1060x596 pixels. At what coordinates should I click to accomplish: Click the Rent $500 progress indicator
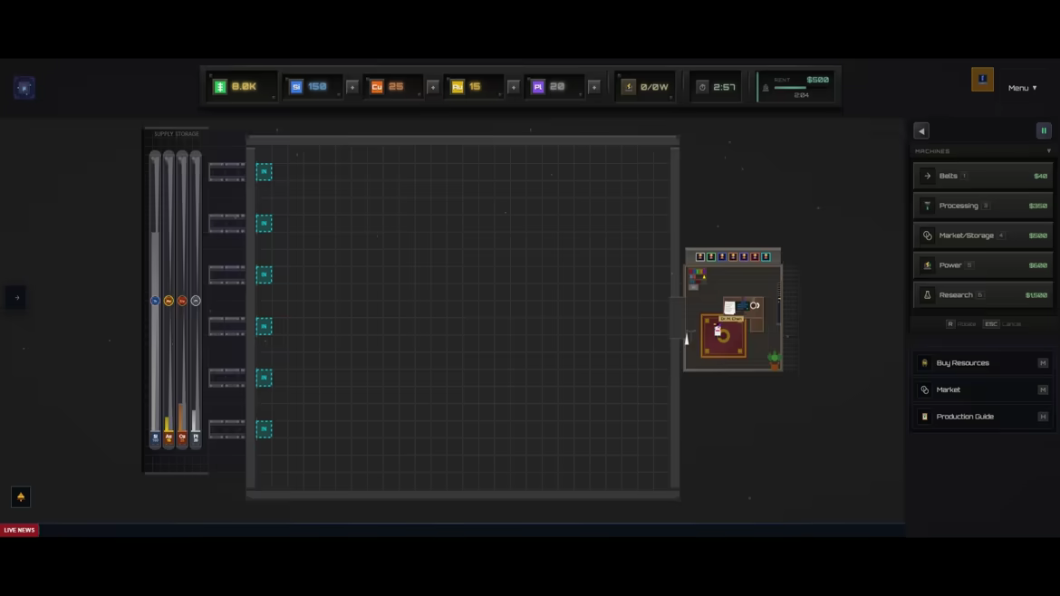click(796, 87)
